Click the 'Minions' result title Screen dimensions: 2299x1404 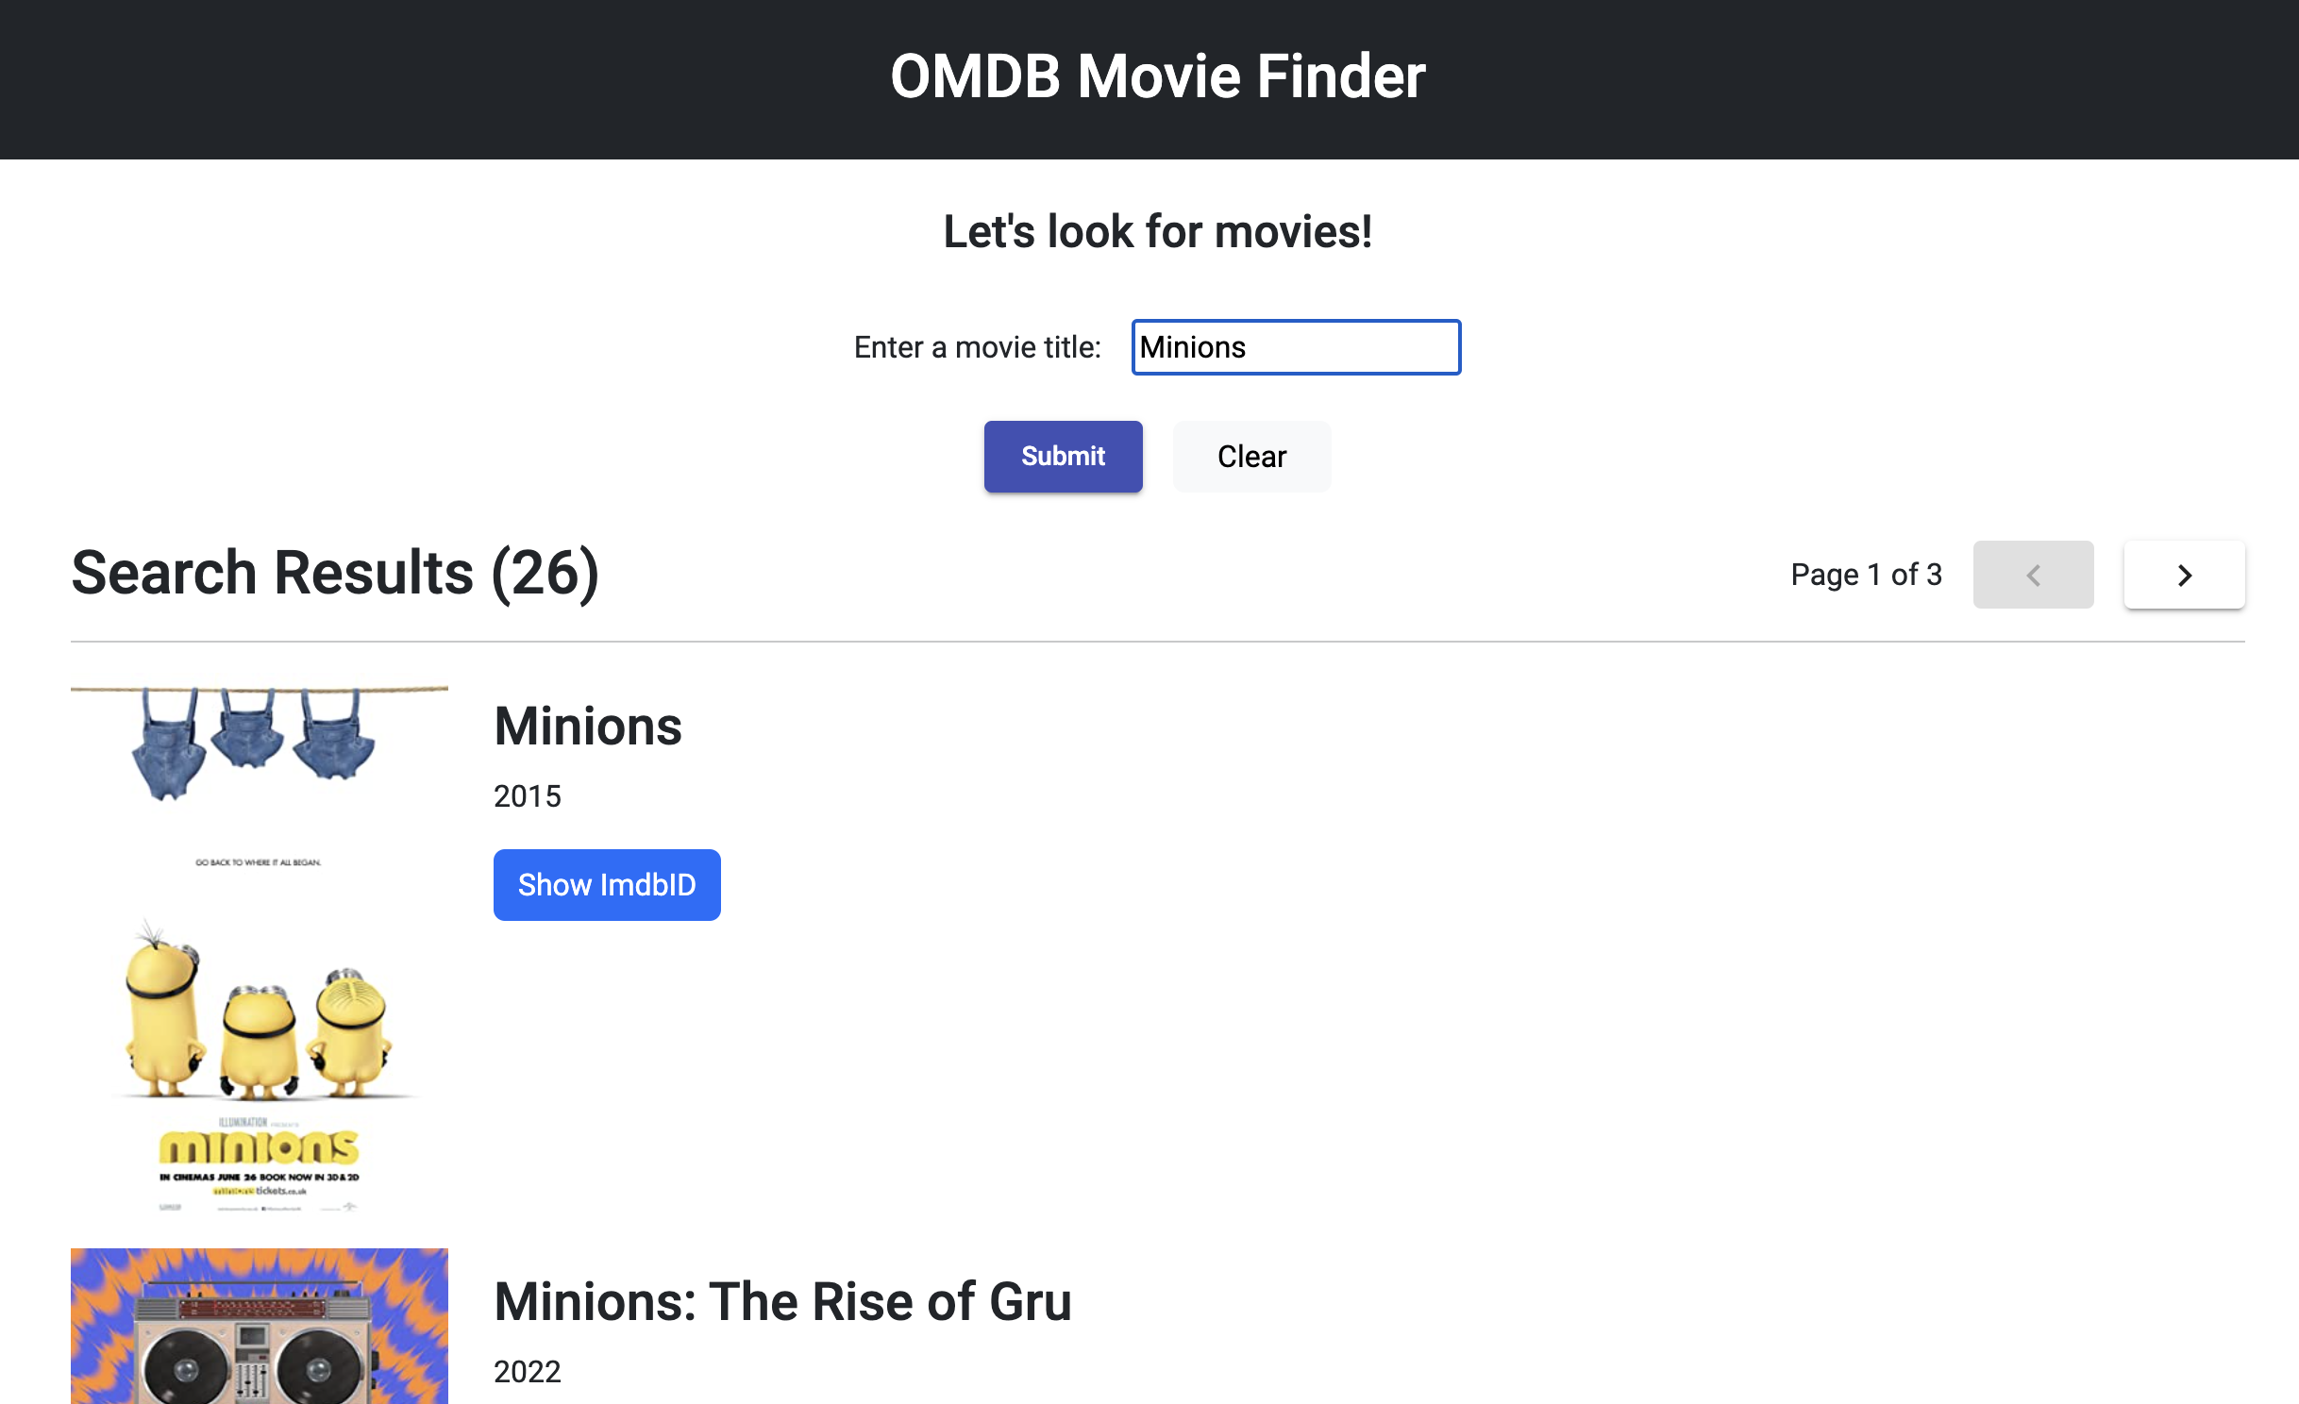click(587, 726)
